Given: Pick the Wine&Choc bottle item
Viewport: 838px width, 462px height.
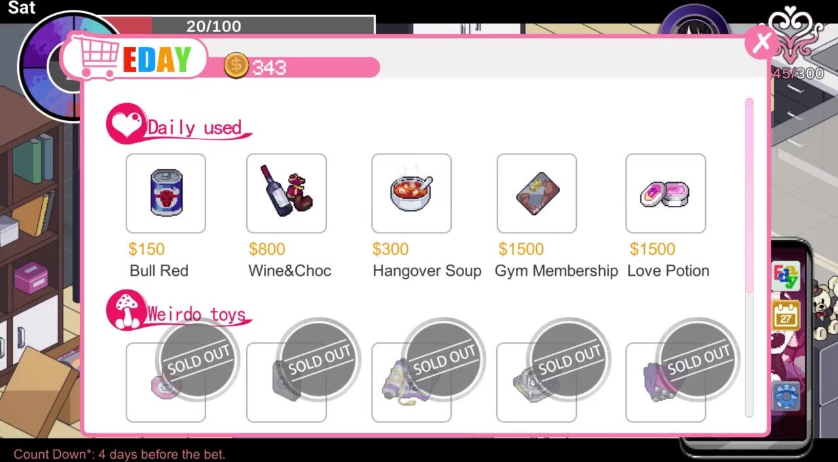Looking at the screenshot, I should pyautogui.click(x=286, y=193).
